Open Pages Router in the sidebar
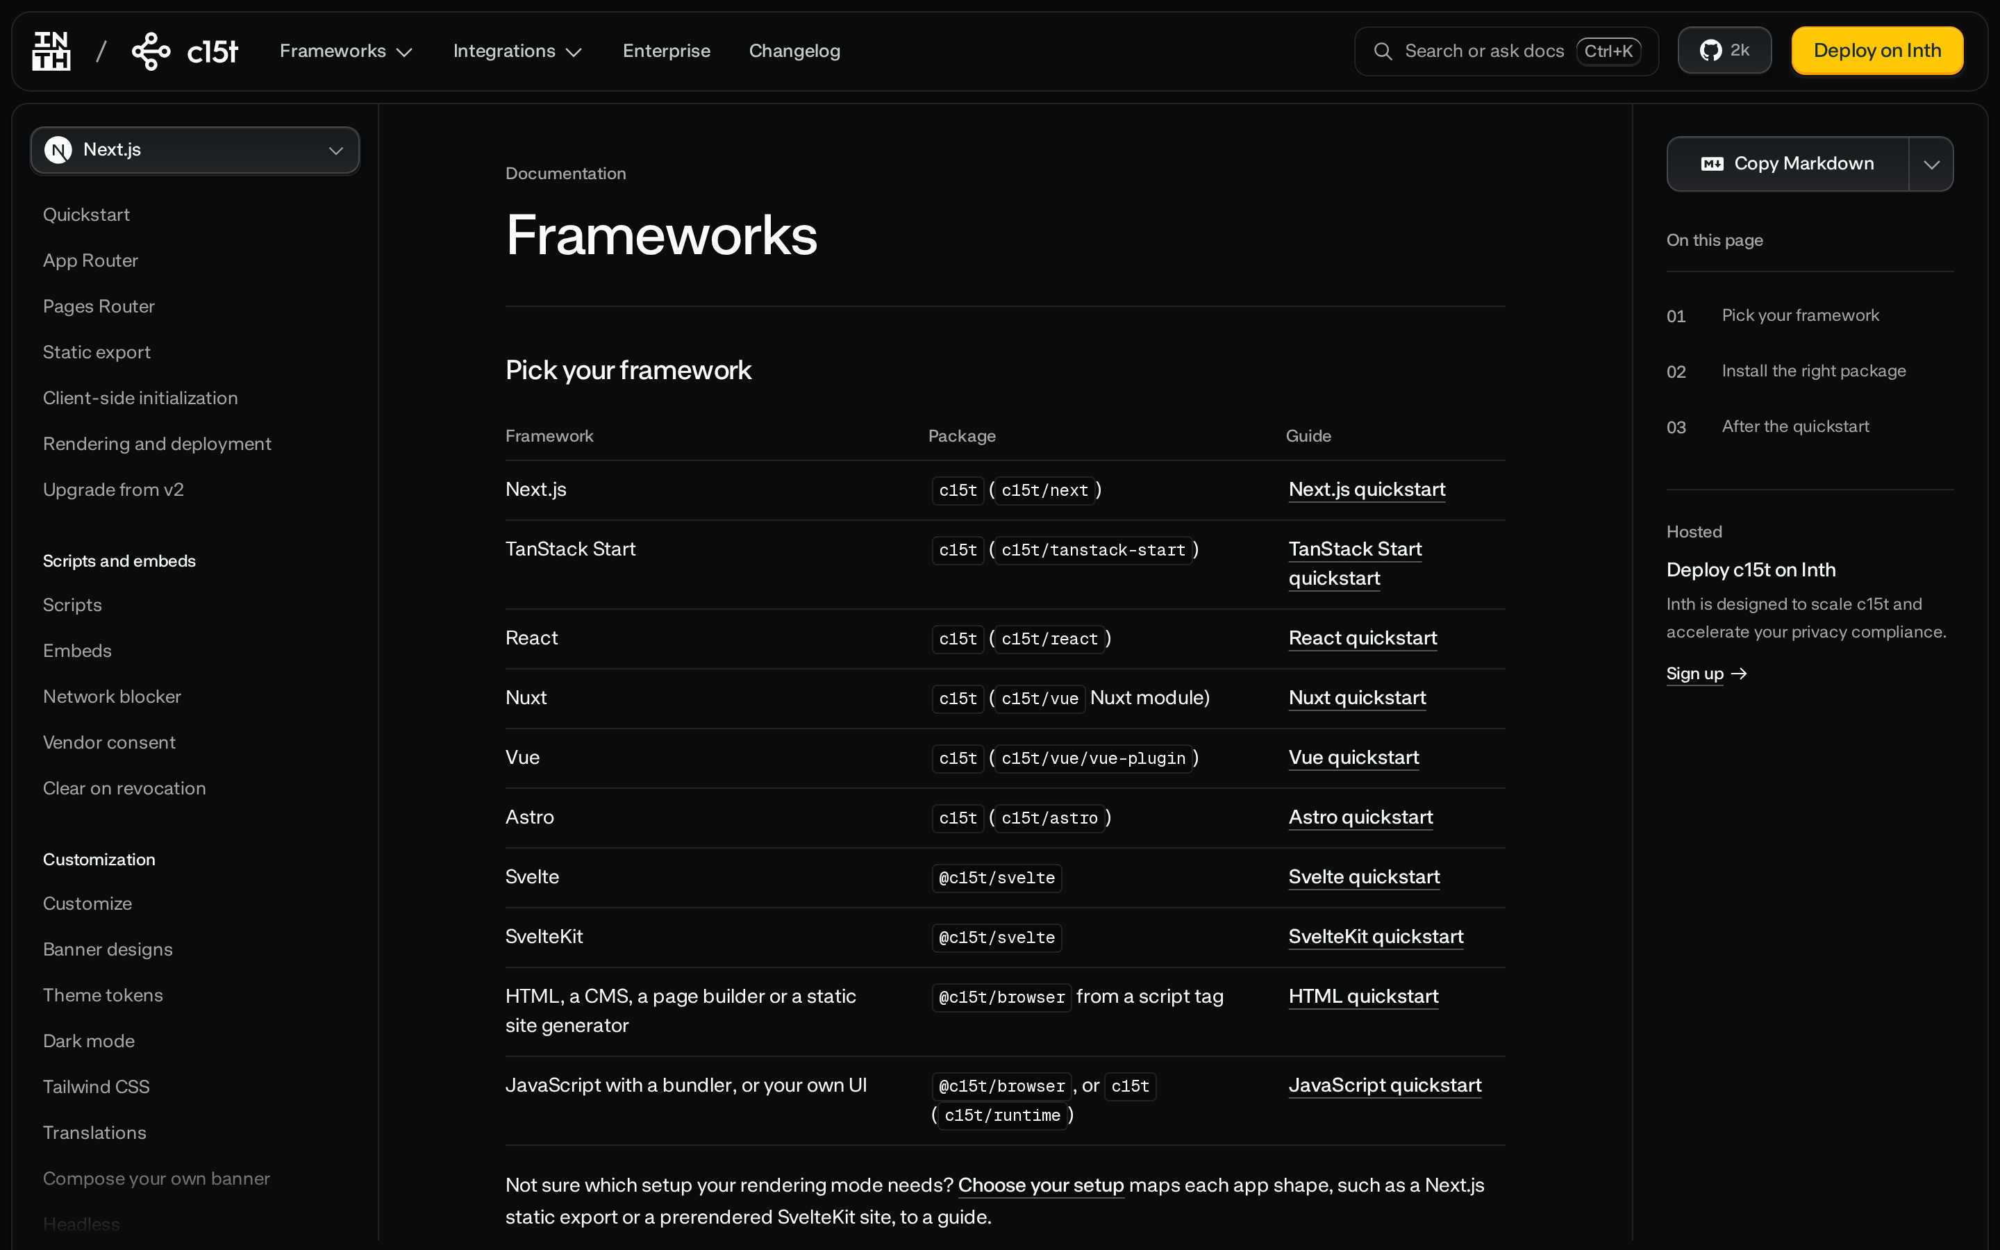2000x1250 pixels. pos(99,306)
